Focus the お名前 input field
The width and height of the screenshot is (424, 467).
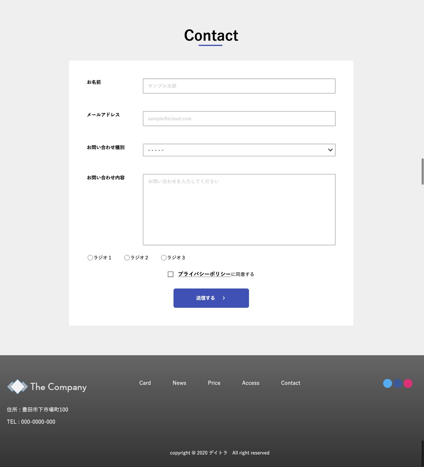(239, 86)
